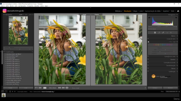The height and width of the screenshot is (101, 181).
Task: Open Grid view icon in filmstrip bar
Action: [x=10, y=92]
